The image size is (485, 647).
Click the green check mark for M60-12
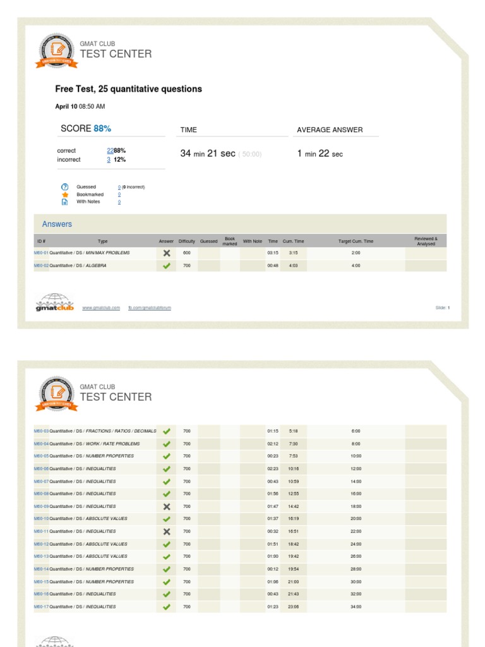pos(167,544)
